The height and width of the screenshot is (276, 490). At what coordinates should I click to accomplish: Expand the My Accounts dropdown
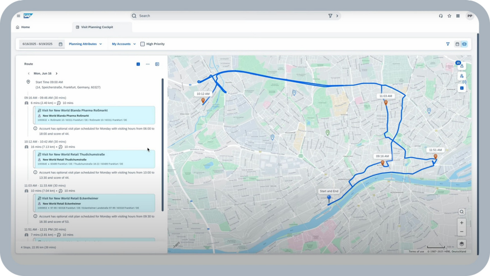(124, 44)
